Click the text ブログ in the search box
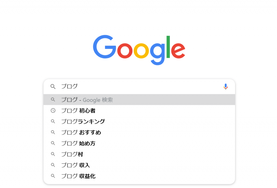277x188 pixels. pos(69,86)
